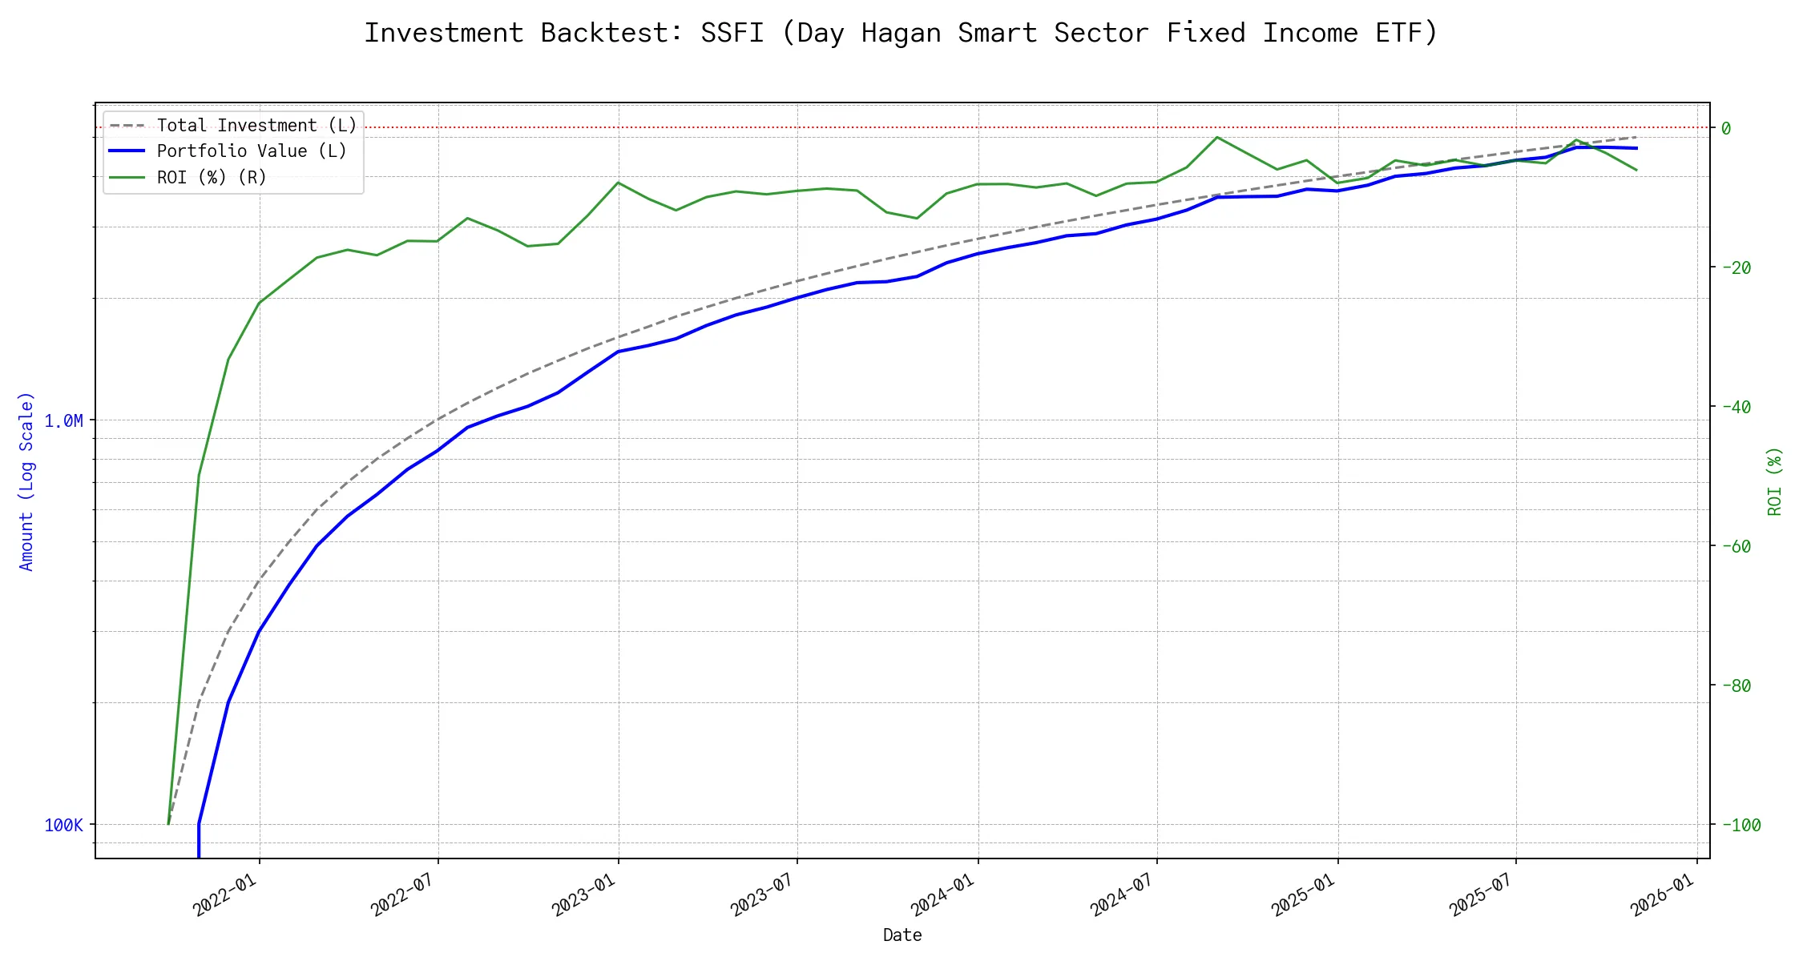Click the 2024-01 date tick label
Image resolution: width=1803 pixels, height=961 pixels.
pyautogui.click(x=943, y=894)
